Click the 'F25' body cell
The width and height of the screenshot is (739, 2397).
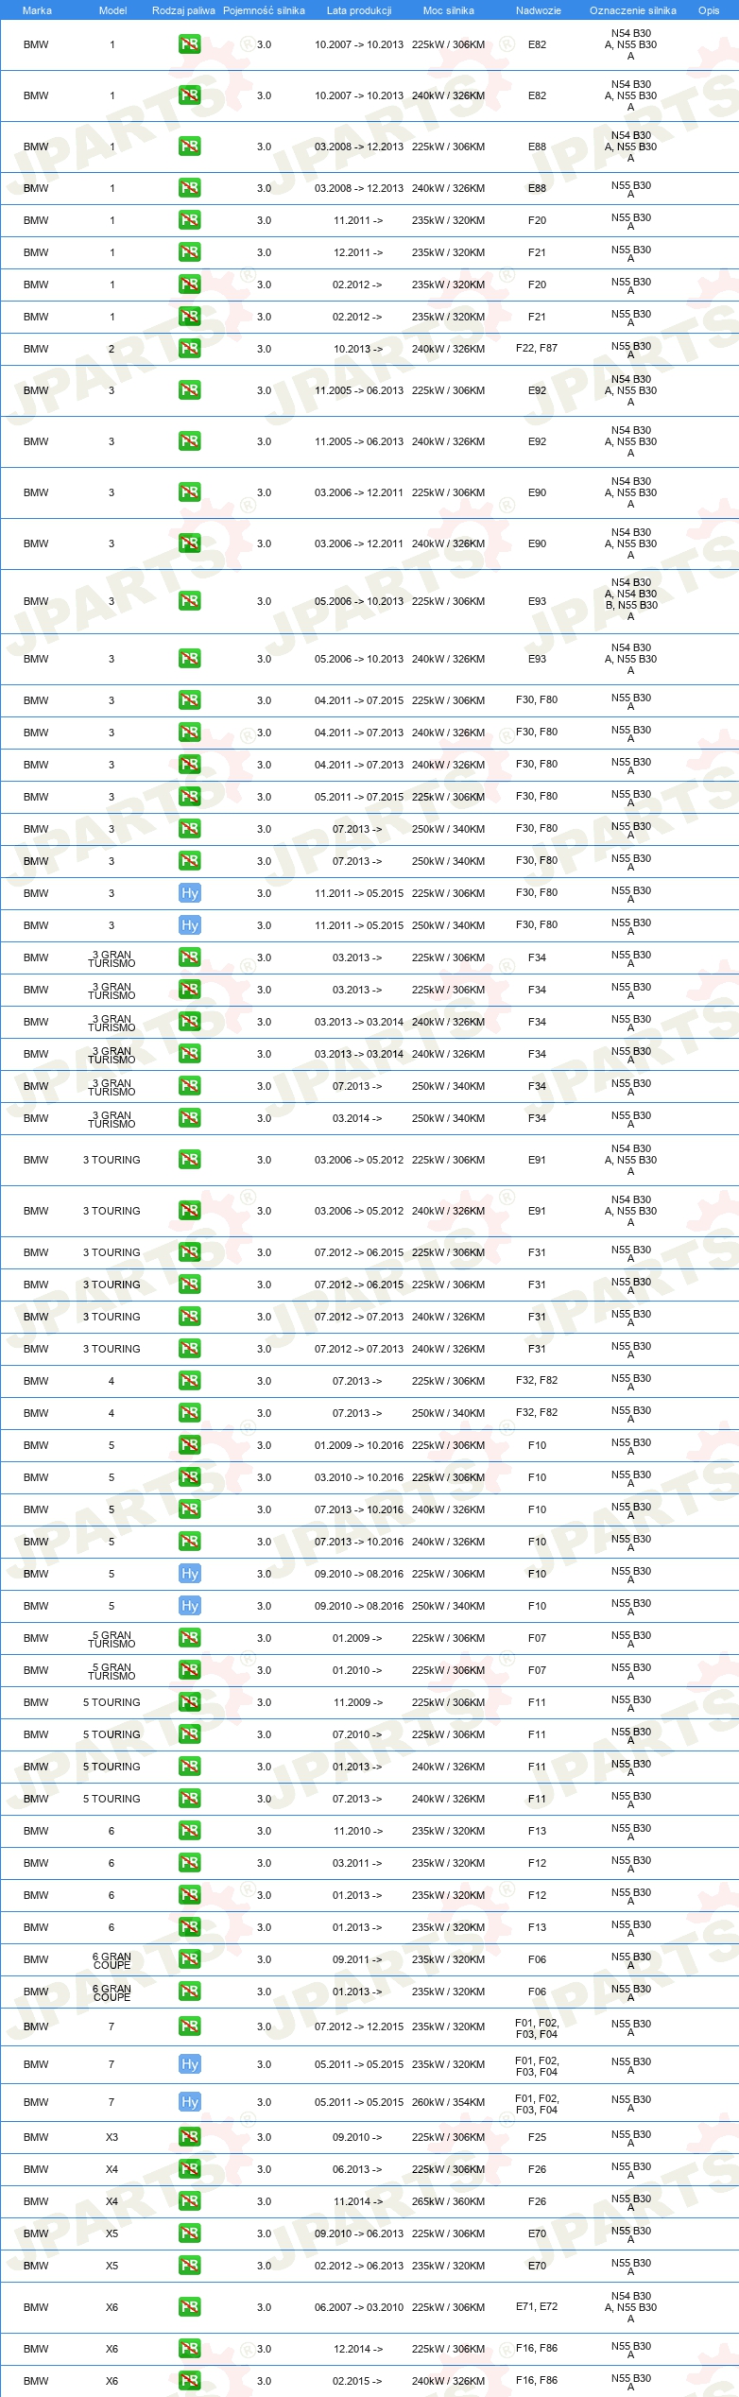tap(537, 2137)
